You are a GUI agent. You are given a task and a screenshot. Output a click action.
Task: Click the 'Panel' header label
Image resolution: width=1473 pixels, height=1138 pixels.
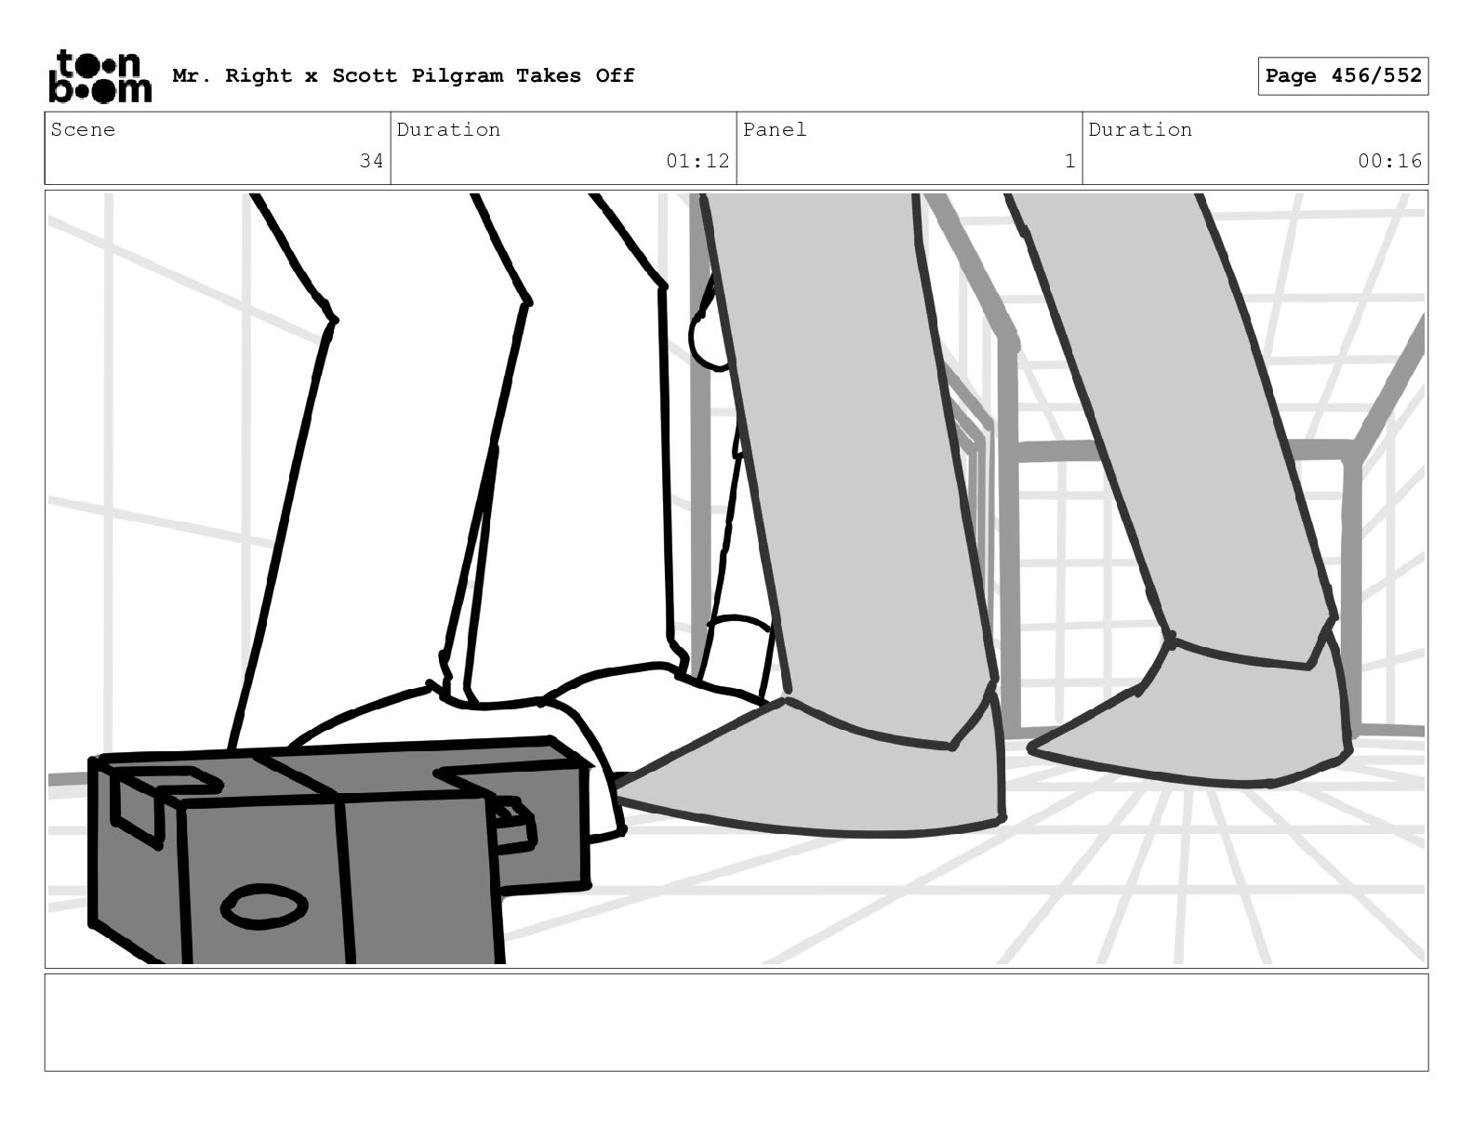[x=775, y=129]
